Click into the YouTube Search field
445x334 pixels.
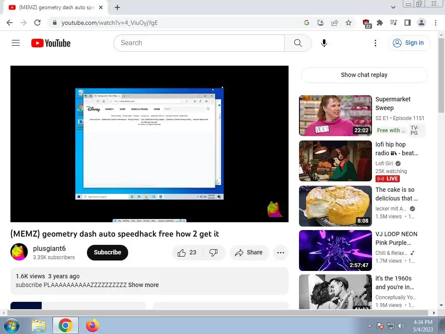pyautogui.click(x=199, y=43)
